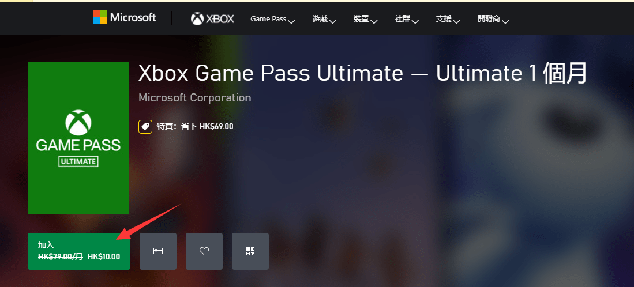The image size is (634, 287).
Task: Click the 省下 HK$69.00 sale text
Action: click(x=208, y=126)
